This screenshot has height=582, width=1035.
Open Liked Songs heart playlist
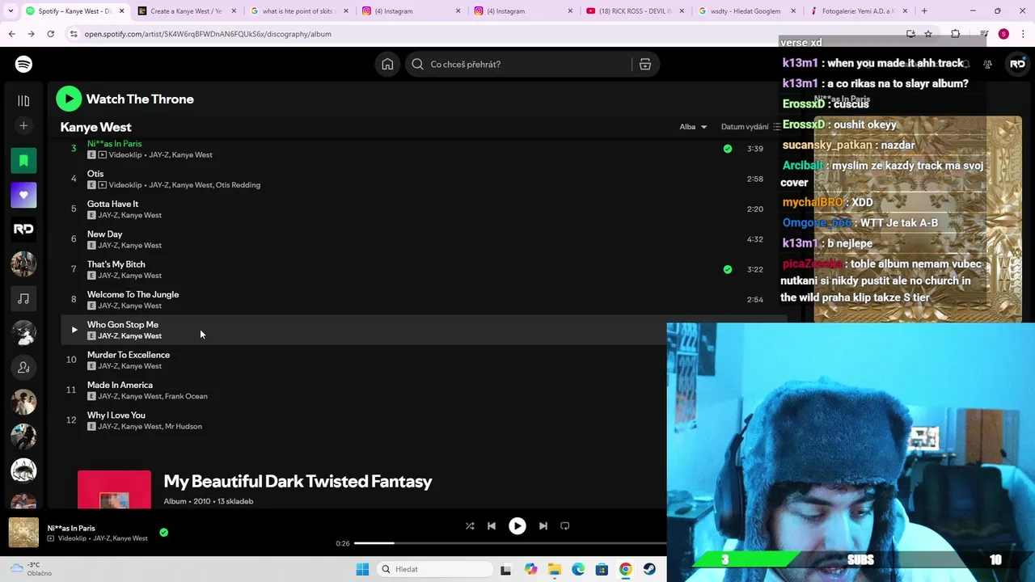coord(23,195)
